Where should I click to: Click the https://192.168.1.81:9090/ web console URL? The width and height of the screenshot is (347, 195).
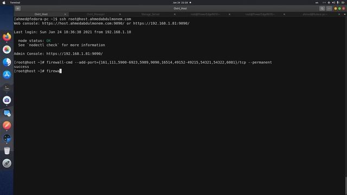click(161, 23)
